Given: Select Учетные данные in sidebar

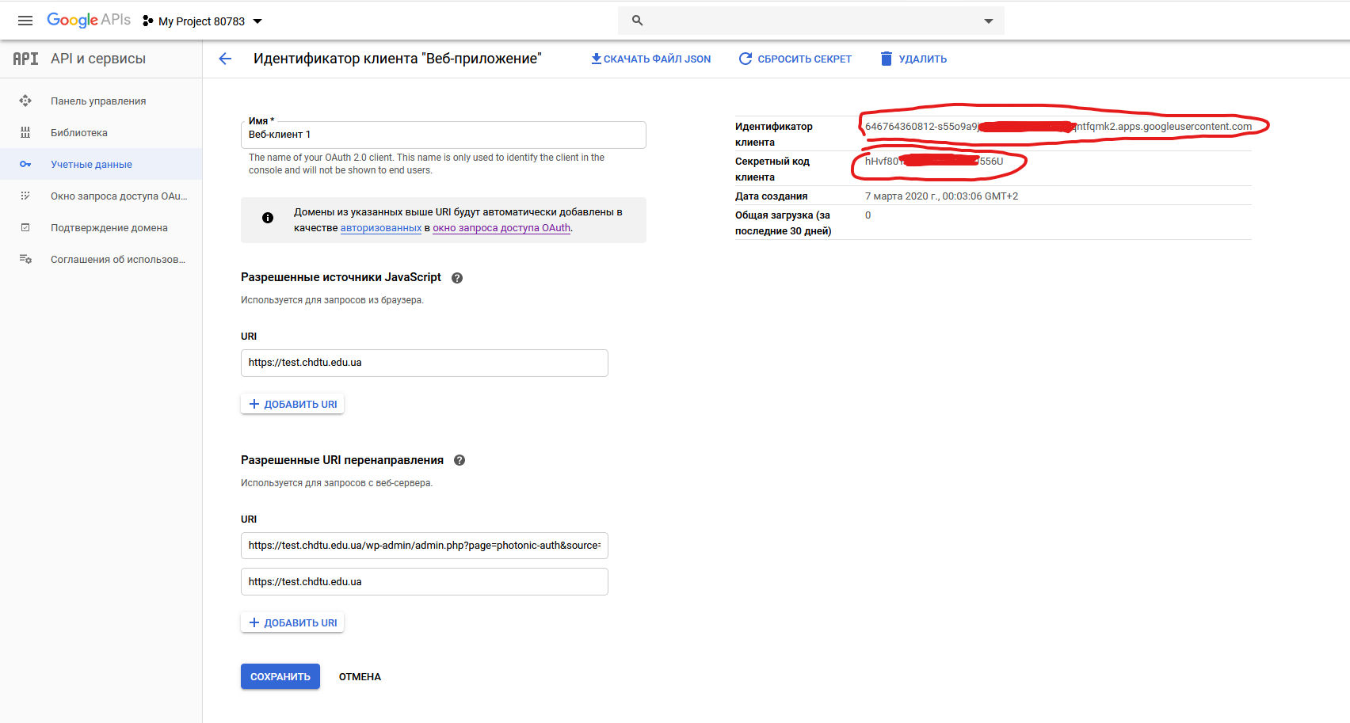Looking at the screenshot, I should click(101, 164).
